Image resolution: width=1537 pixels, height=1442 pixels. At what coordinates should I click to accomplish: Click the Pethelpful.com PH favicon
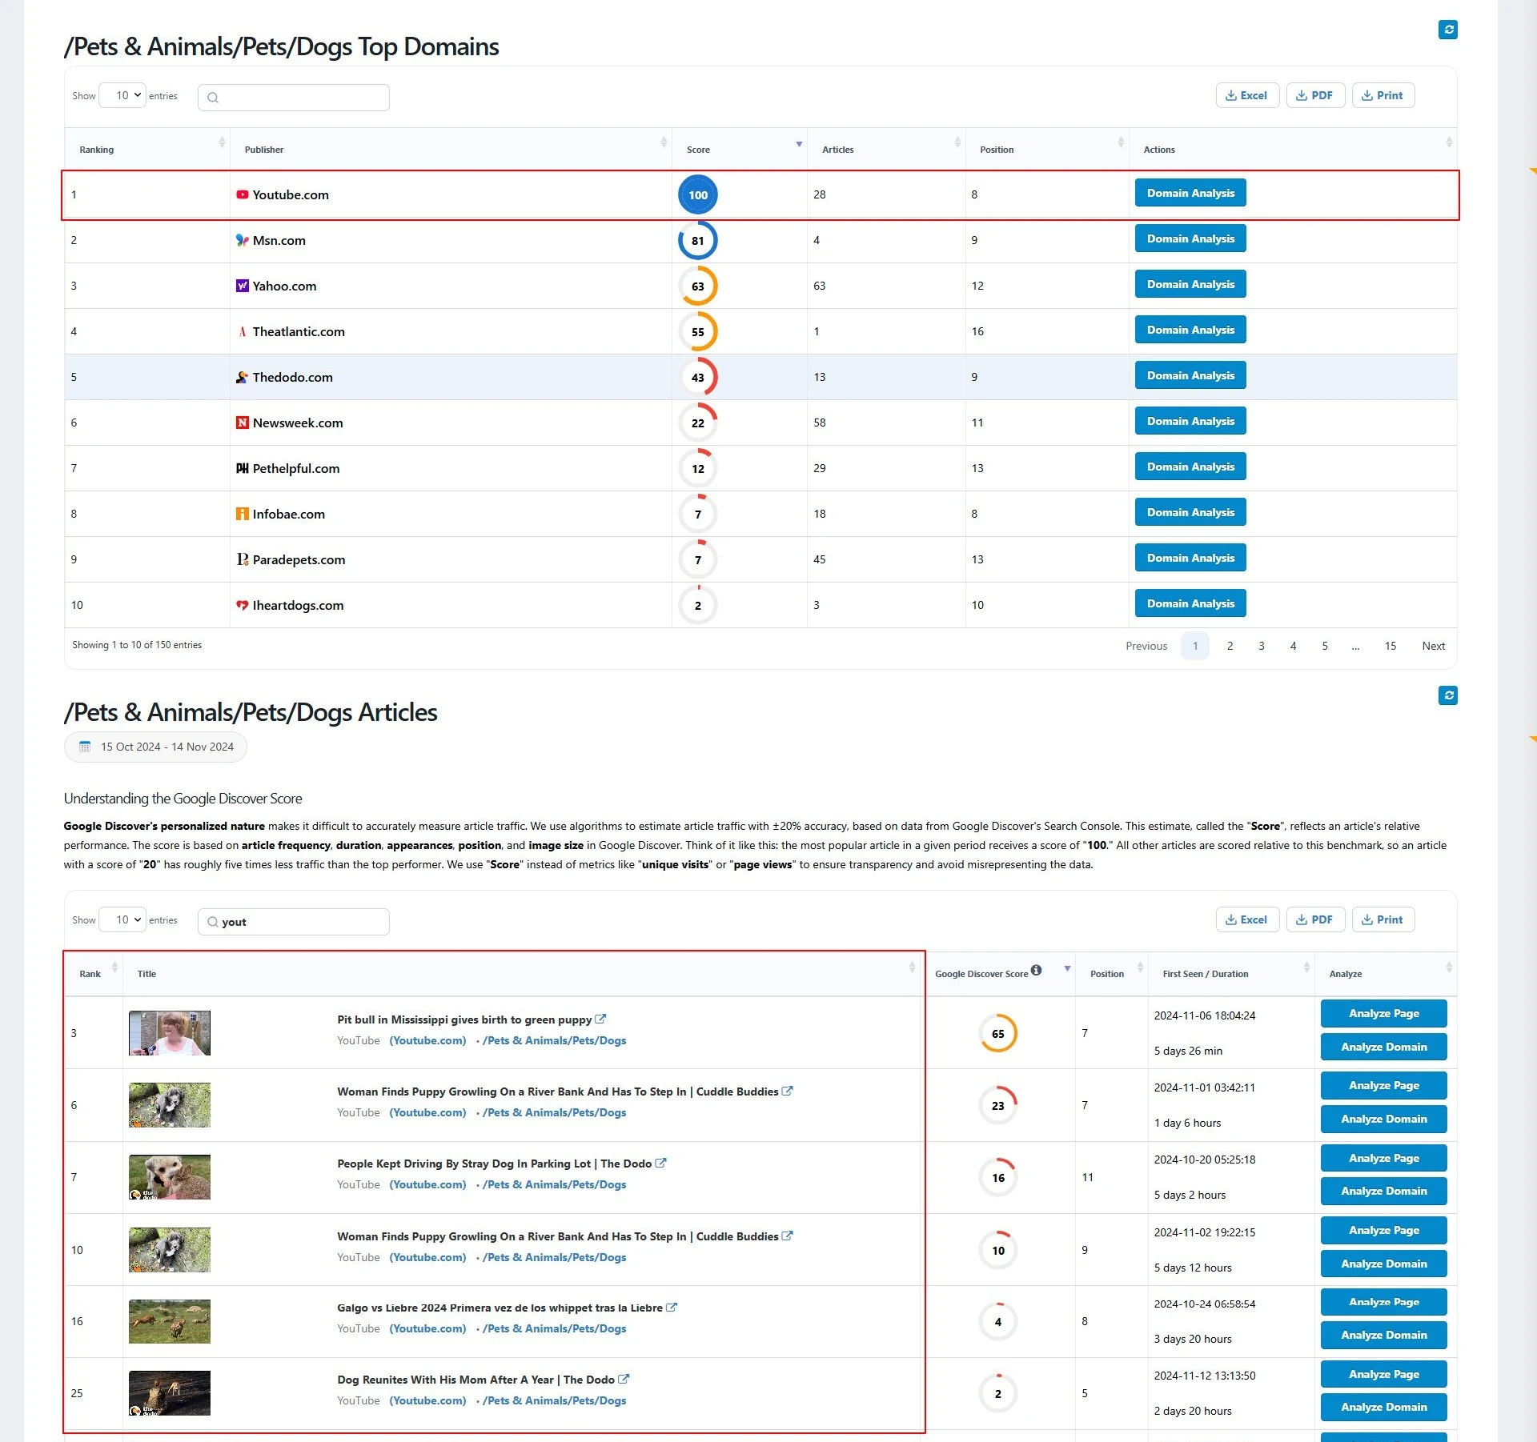242,468
